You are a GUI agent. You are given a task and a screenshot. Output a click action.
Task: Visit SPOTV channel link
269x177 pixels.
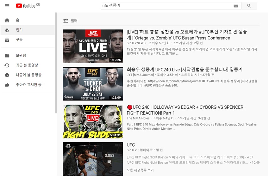132,150
